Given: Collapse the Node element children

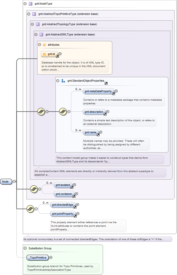Looking at the screenshot, I should [14, 182].
